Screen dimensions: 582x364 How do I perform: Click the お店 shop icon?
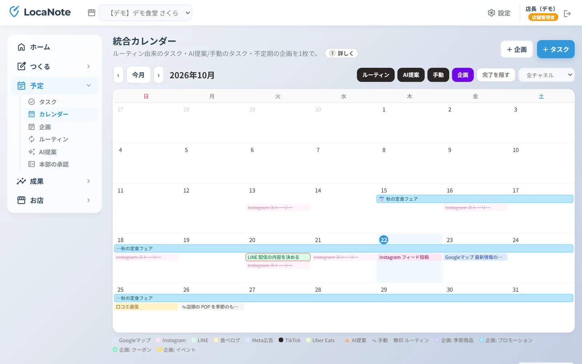tap(21, 200)
